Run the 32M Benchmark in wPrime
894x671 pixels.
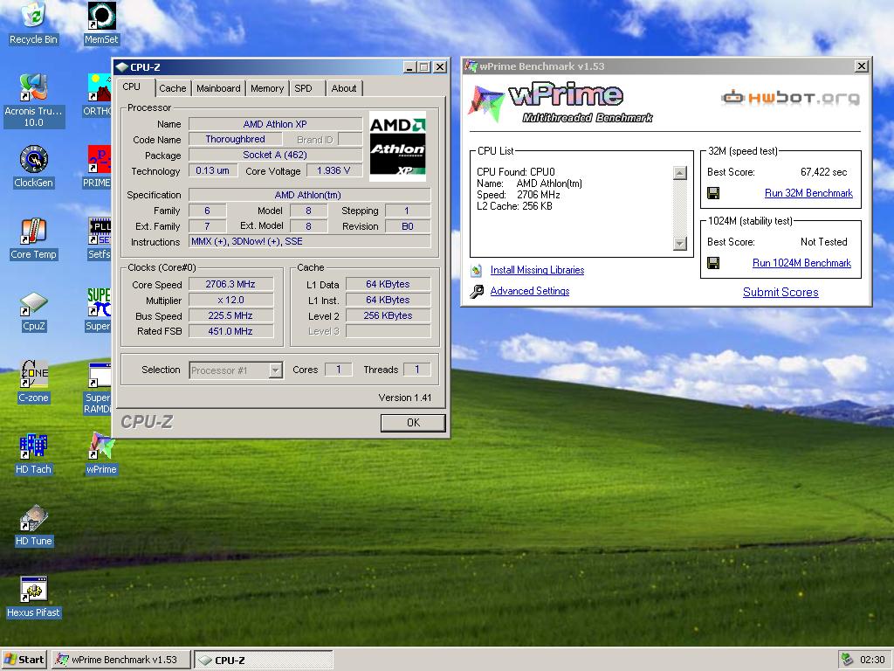[x=808, y=193]
